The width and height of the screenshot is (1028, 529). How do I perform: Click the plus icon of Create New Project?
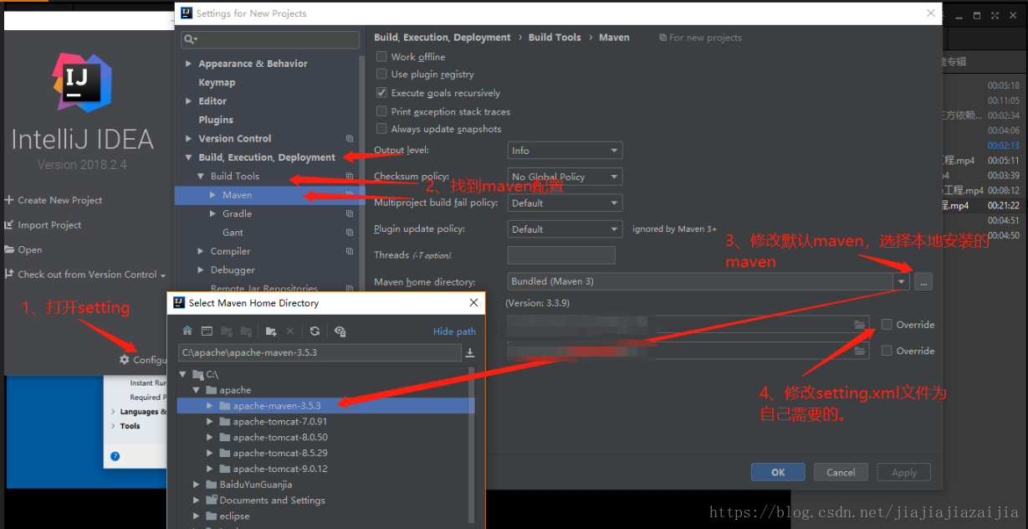click(9, 200)
